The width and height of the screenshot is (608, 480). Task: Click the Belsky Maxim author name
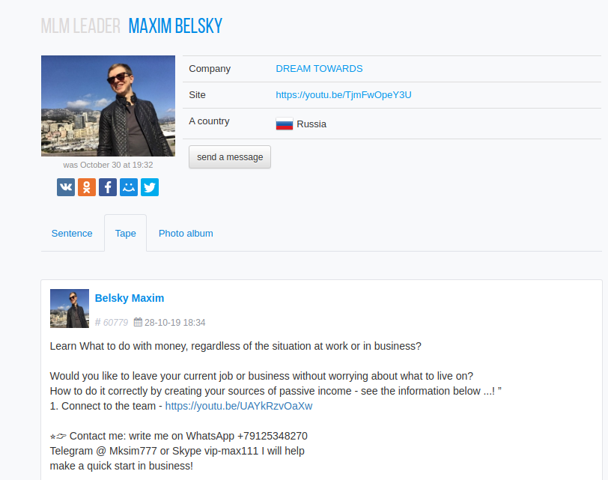(130, 298)
